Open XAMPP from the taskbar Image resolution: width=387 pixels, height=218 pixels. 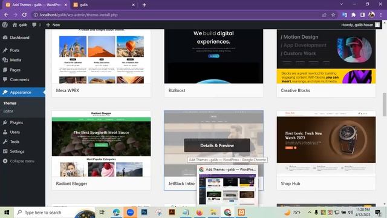pos(241,213)
